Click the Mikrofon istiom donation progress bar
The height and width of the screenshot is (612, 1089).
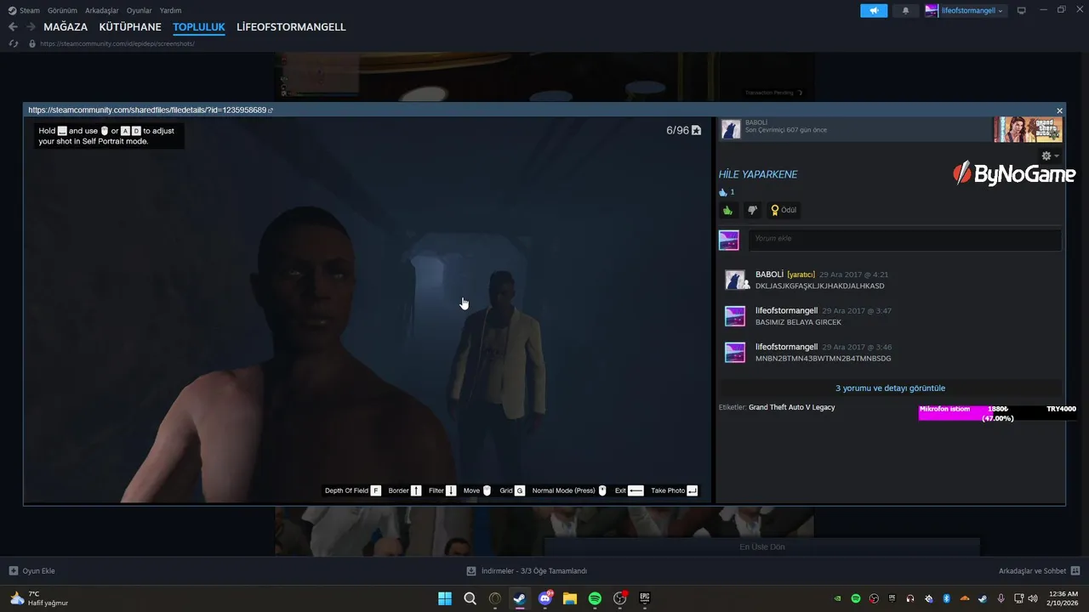click(997, 413)
